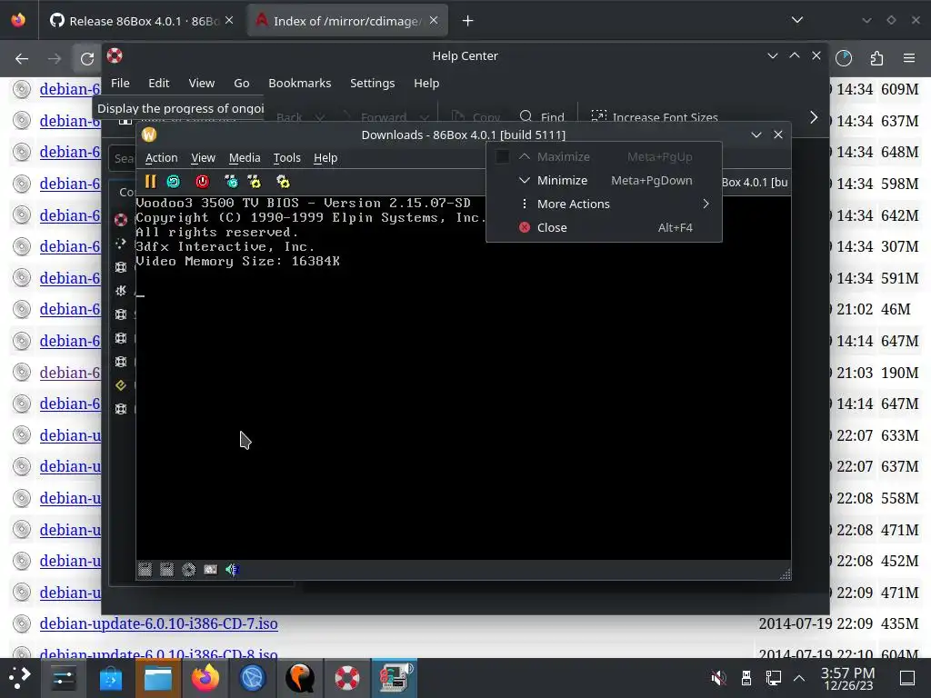Open KDE application launcher
The width and height of the screenshot is (931, 698).
[x=19, y=677]
